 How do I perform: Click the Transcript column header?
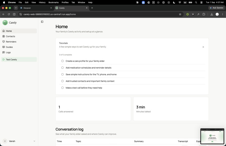coord(183,141)
